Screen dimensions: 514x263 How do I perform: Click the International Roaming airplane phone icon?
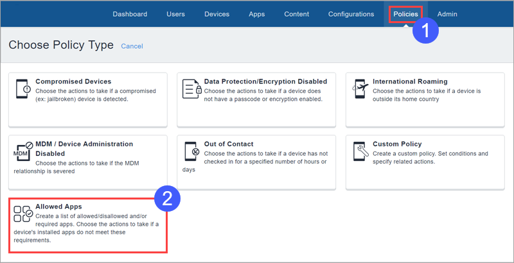tap(360, 89)
